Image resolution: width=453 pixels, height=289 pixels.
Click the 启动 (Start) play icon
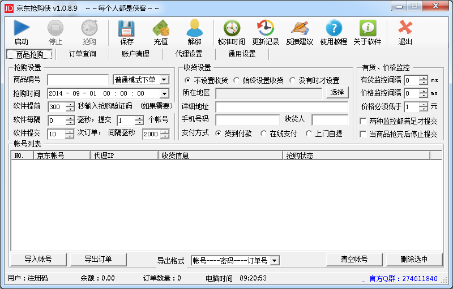pyautogui.click(x=22, y=28)
